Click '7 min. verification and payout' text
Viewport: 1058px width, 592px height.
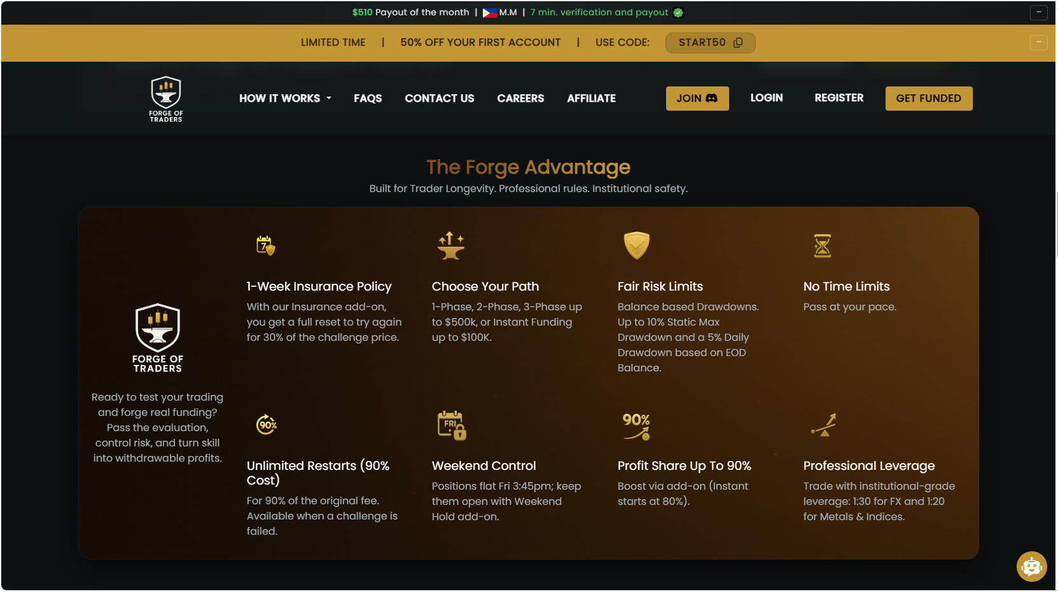pos(599,13)
